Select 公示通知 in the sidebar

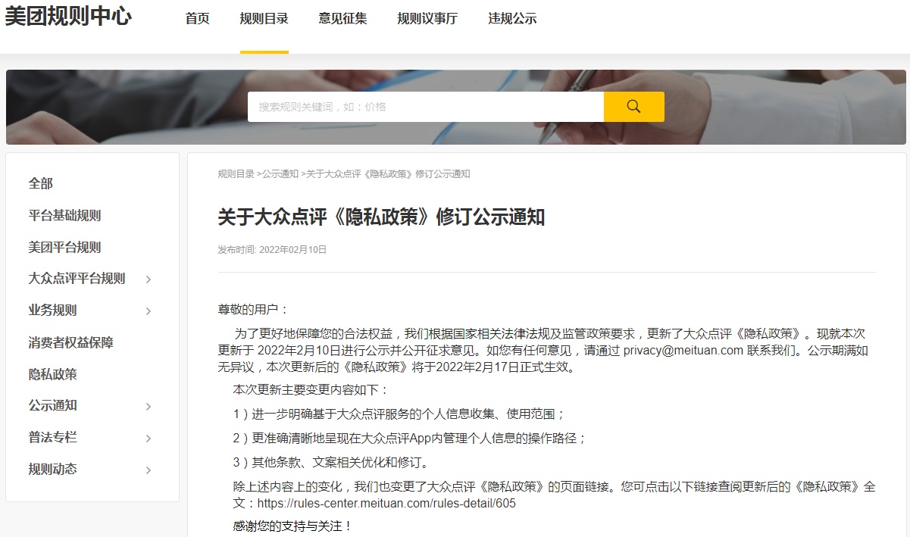click(53, 405)
